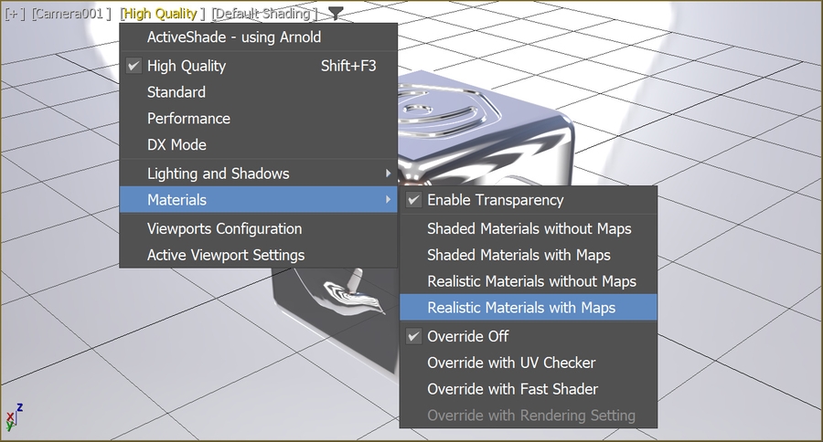Screen dimensions: 823x442
Task: Choose Shaded Materials without Maps
Action: (529, 228)
